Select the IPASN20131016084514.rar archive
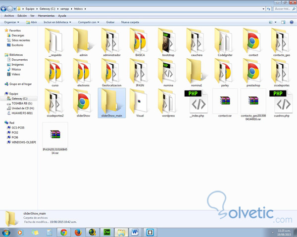297x237 pixels. [55, 138]
